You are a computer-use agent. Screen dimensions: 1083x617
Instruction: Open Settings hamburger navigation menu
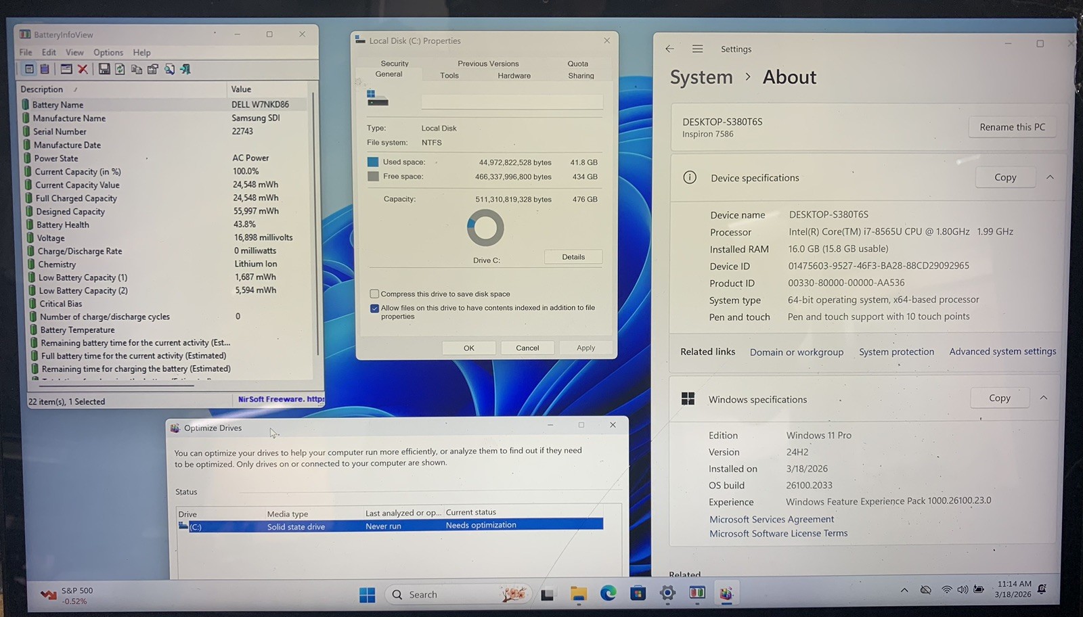click(x=697, y=49)
